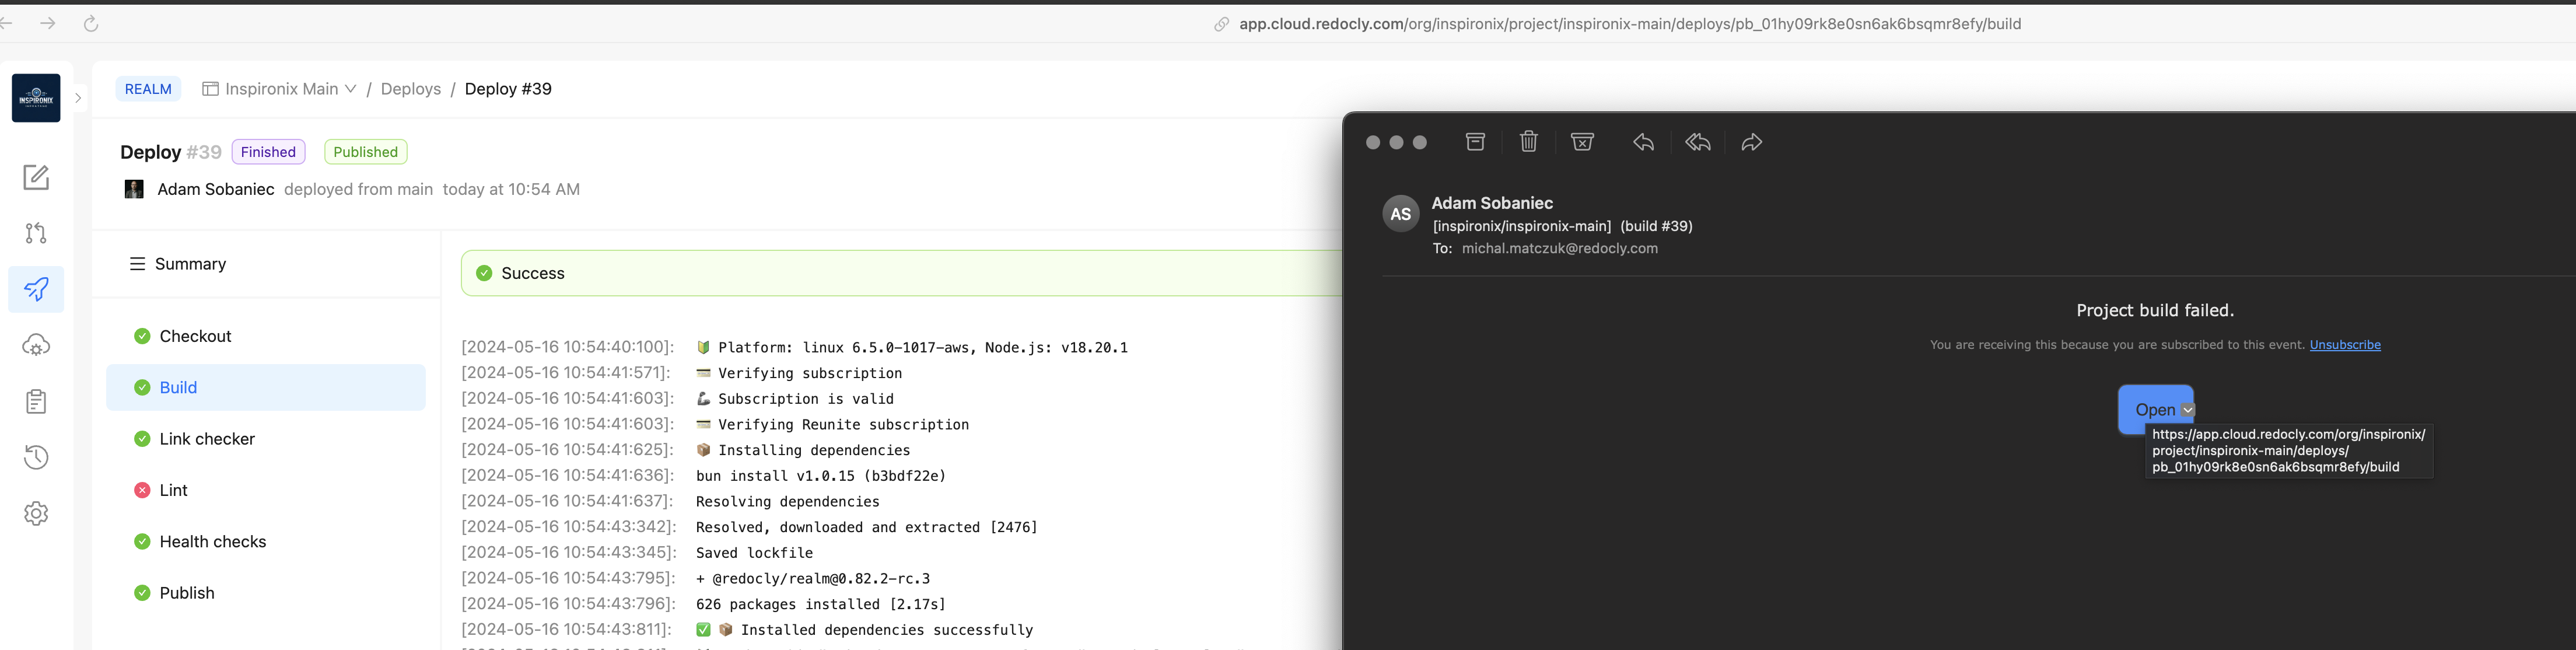2576x650 pixels.
Task: Click the Reply All icon in mail window
Action: click(x=1697, y=142)
